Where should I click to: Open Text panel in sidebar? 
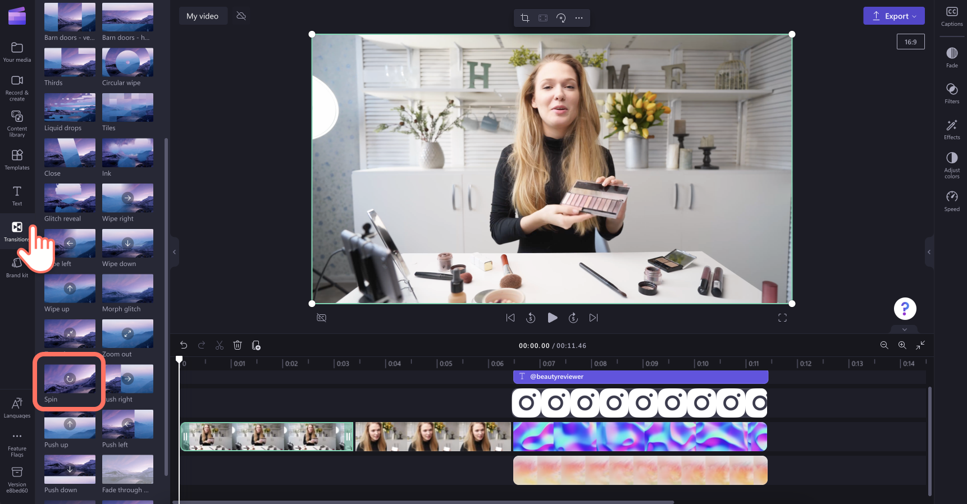coord(17,195)
